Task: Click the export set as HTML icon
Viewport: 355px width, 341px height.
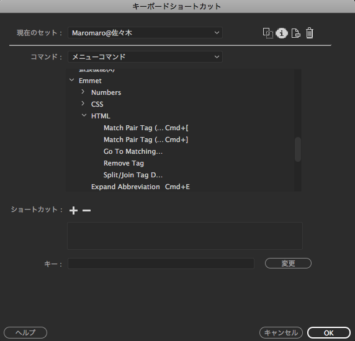Action: pyautogui.click(x=295, y=33)
